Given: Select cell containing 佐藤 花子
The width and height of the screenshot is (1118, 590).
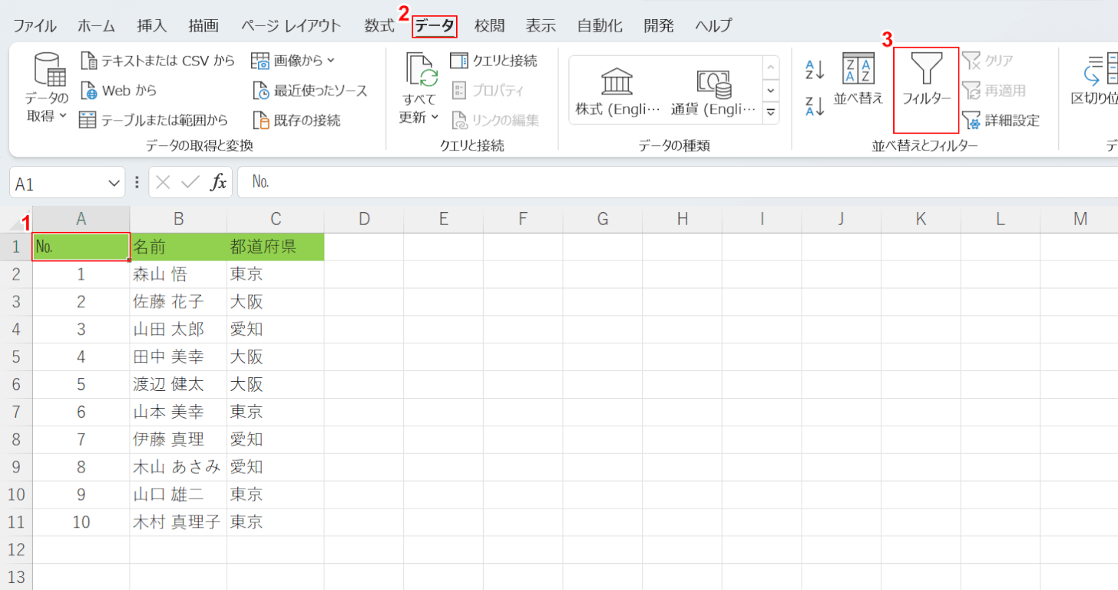Looking at the screenshot, I should [178, 302].
